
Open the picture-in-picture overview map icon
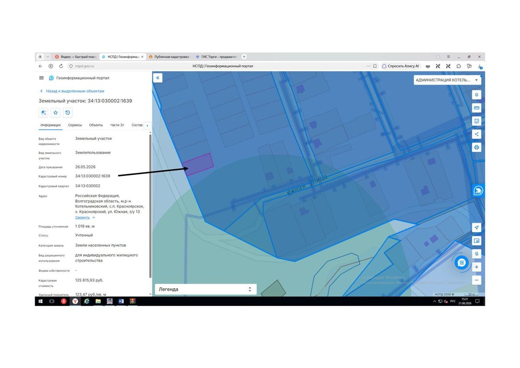(x=477, y=241)
